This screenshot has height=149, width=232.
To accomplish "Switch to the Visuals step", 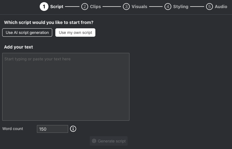I will (139, 7).
